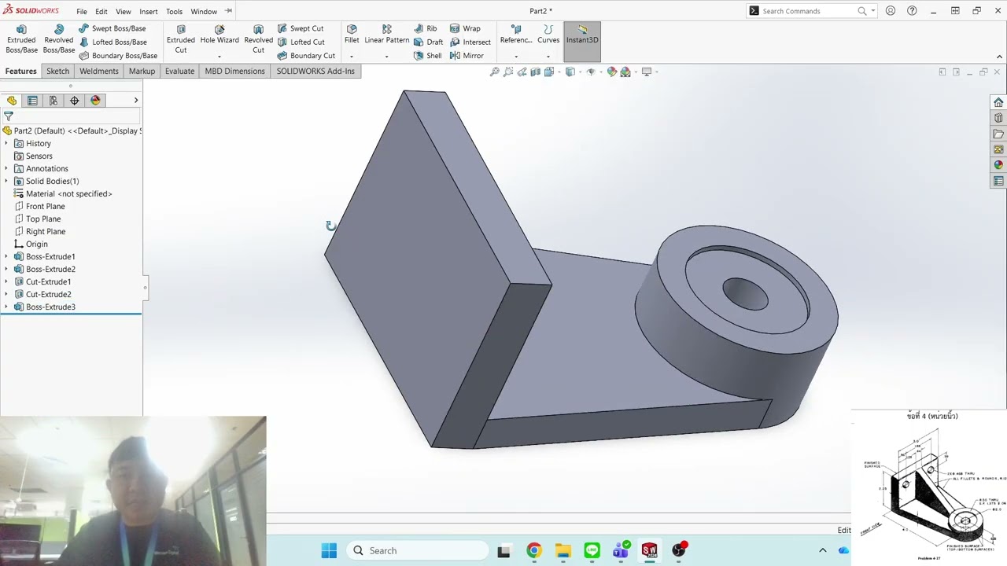
Task: Open Windows Start menu
Action: pyautogui.click(x=329, y=550)
